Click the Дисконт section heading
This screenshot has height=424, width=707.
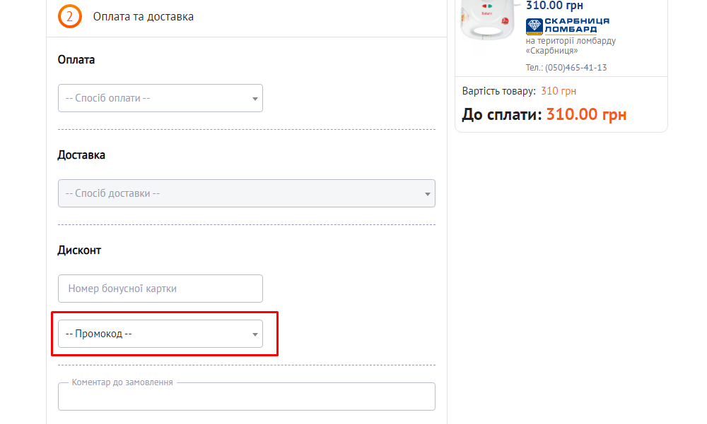[79, 250]
